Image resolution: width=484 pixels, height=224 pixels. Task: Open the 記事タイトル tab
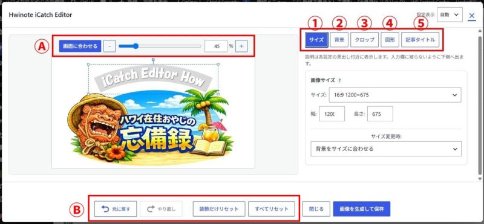[x=420, y=40]
